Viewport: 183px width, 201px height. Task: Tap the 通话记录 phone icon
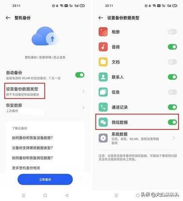103,107
